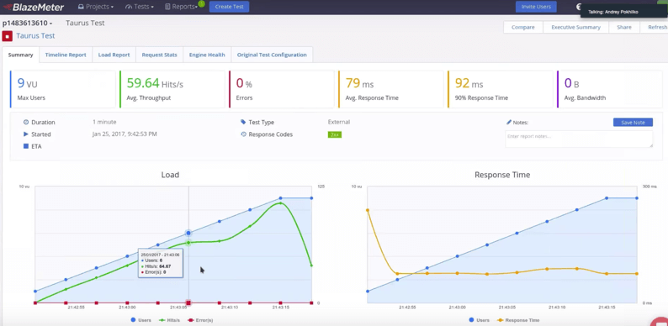The width and height of the screenshot is (668, 326).
Task: Click the Hits/s peak point in Load chart
Action: tap(280, 203)
